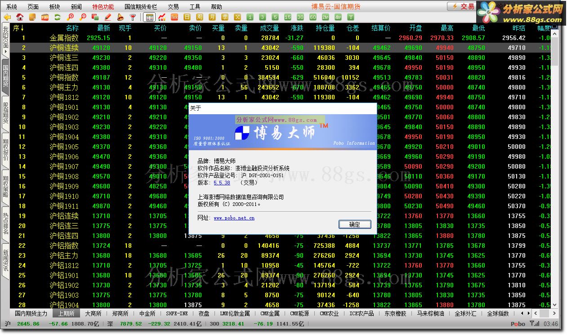Open the 特色功能 menu
The width and height of the screenshot is (567, 335).
pyautogui.click(x=103, y=7)
